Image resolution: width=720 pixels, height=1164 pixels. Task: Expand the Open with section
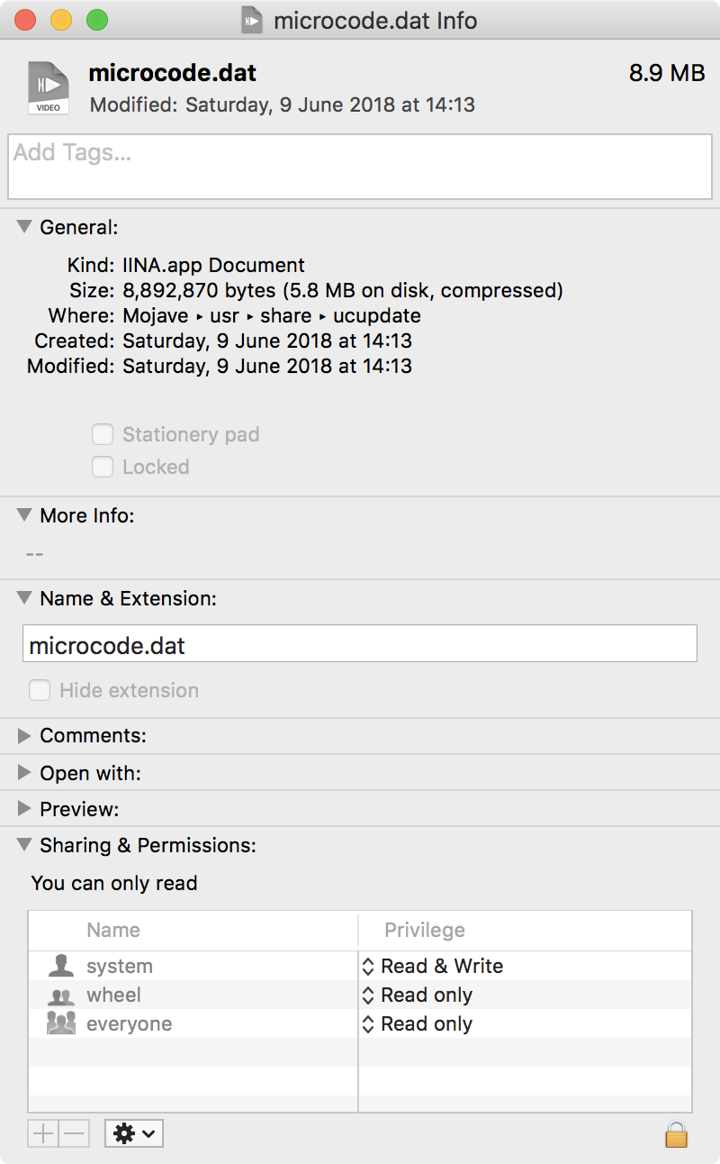tap(24, 774)
